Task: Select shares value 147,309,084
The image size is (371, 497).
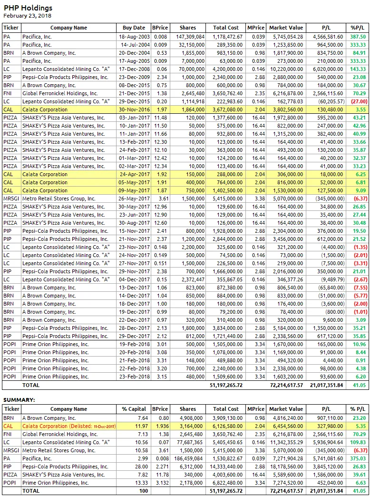Action: point(190,37)
